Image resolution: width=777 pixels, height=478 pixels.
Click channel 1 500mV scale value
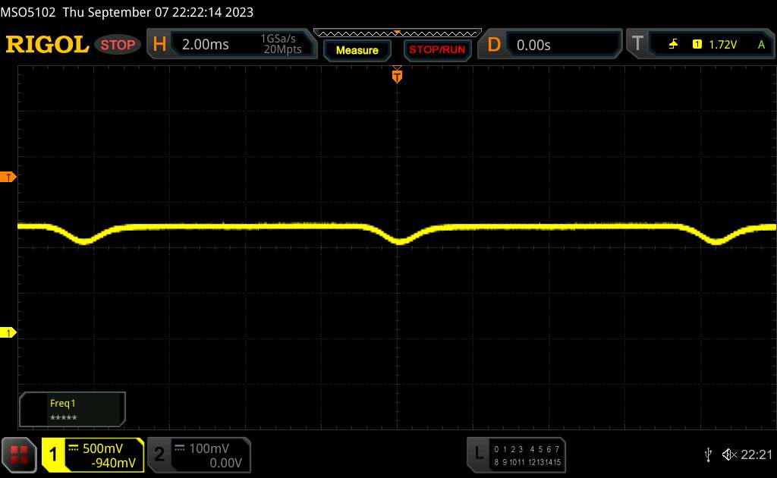tap(102, 448)
